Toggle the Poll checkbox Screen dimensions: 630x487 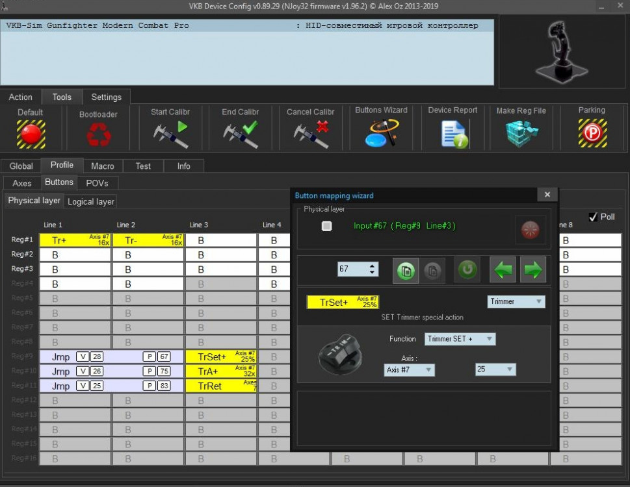tap(592, 217)
